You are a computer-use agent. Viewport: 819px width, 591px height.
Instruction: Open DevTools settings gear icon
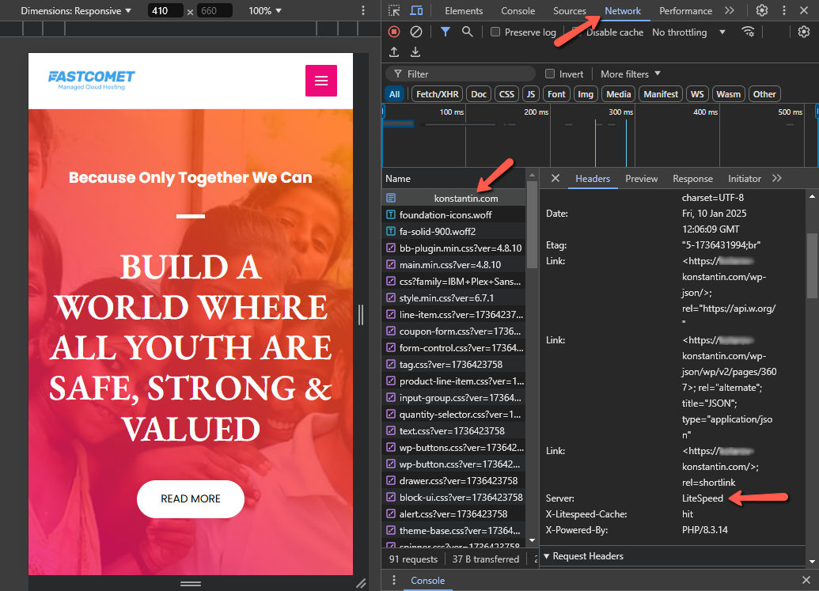(762, 10)
